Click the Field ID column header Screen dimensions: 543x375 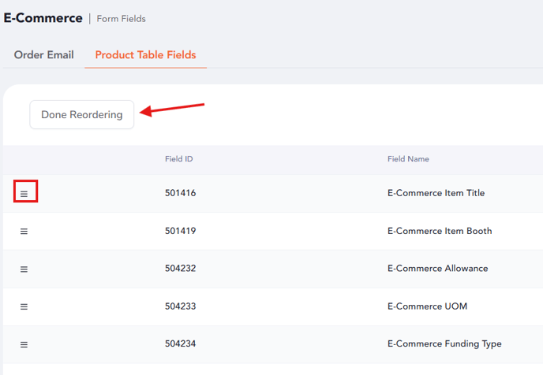(x=178, y=159)
